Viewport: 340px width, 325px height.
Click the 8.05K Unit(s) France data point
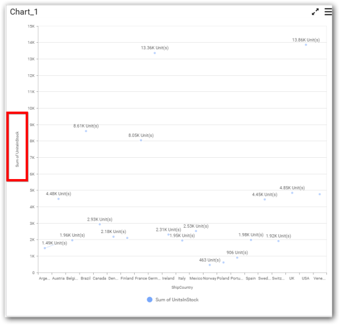(141, 141)
